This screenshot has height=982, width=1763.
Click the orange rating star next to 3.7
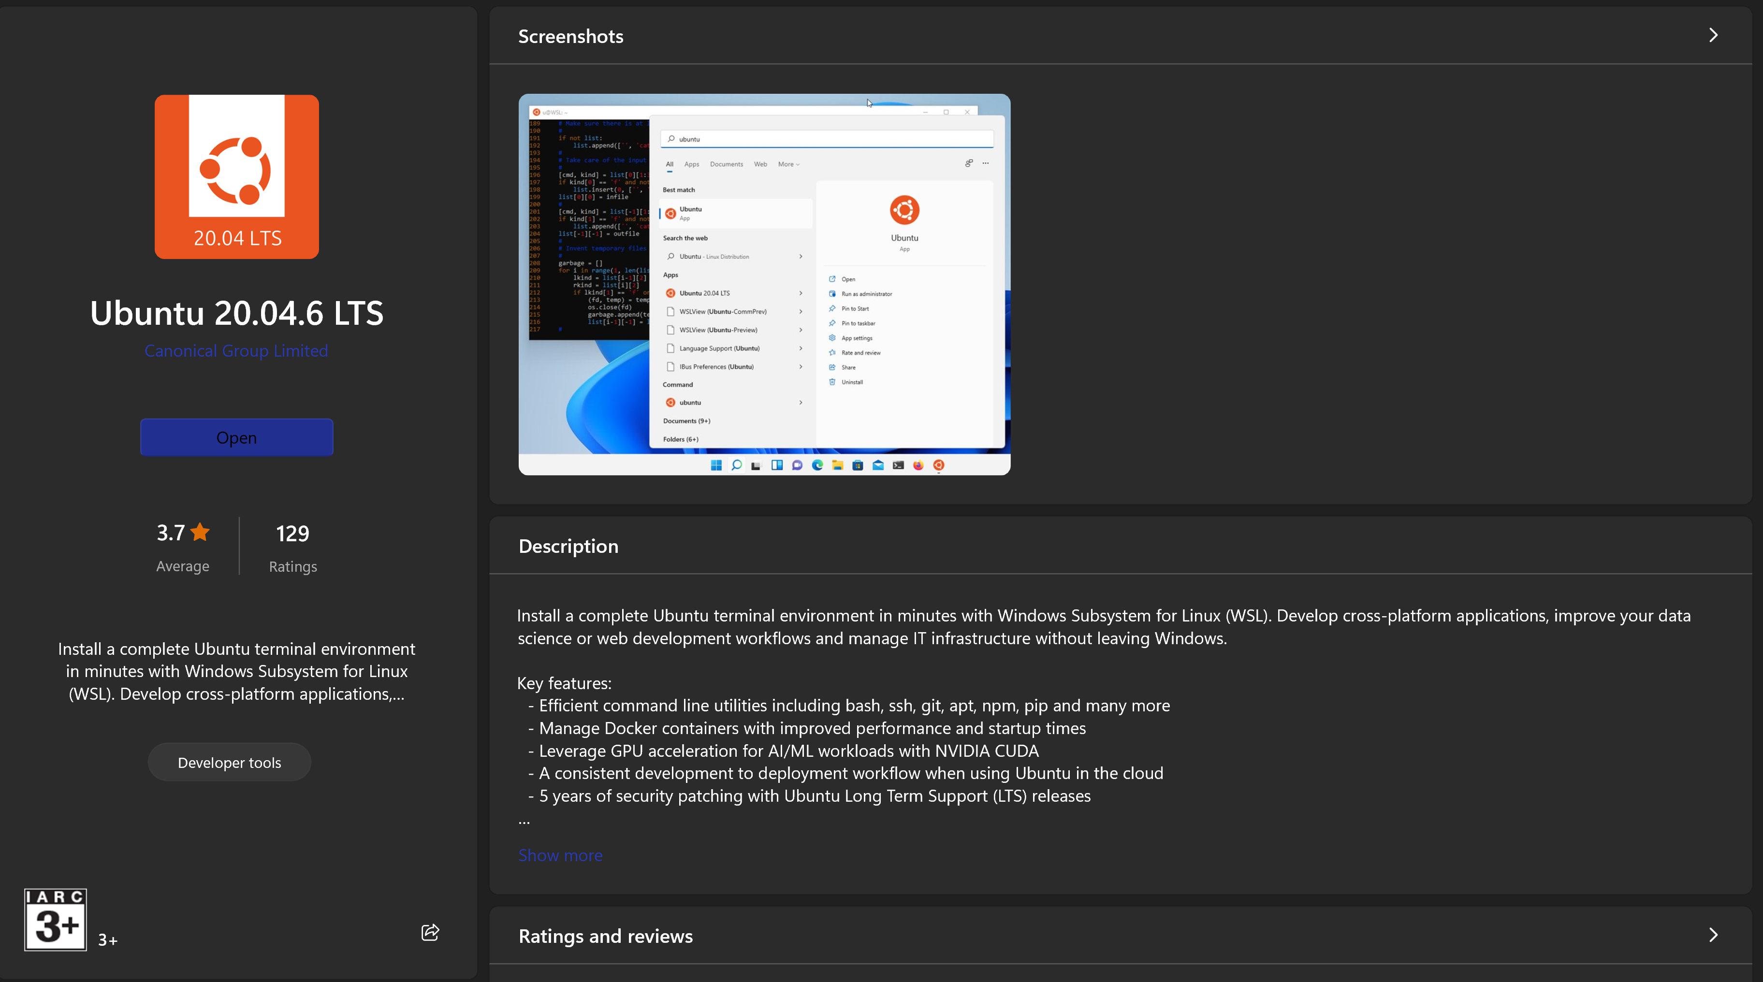(201, 532)
